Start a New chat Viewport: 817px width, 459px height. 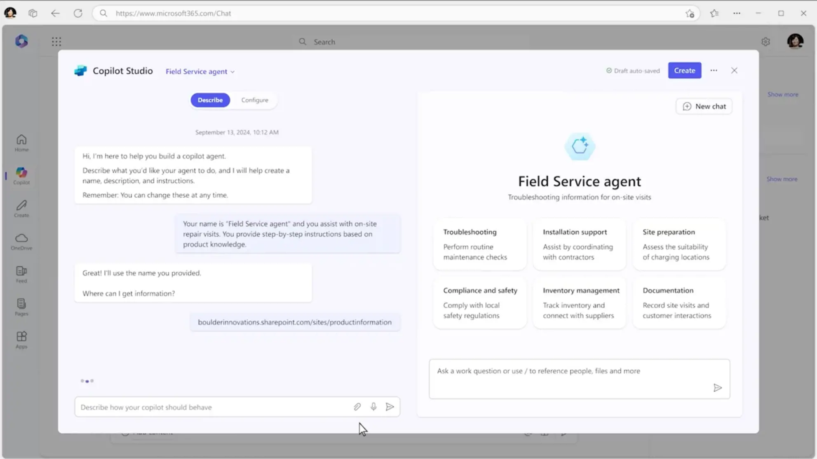coord(704,106)
